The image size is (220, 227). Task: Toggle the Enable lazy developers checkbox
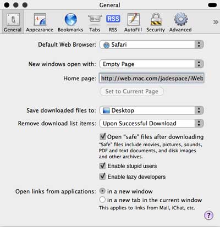point(102,176)
